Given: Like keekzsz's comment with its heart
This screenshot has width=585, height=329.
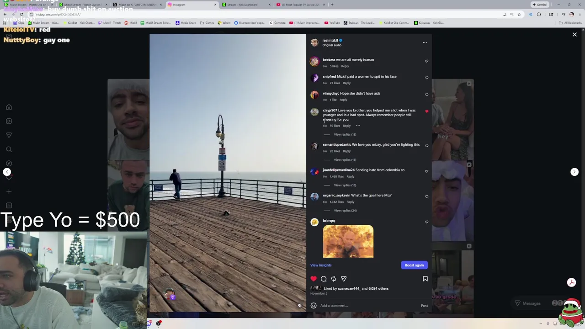Looking at the screenshot, I should coord(426,61).
